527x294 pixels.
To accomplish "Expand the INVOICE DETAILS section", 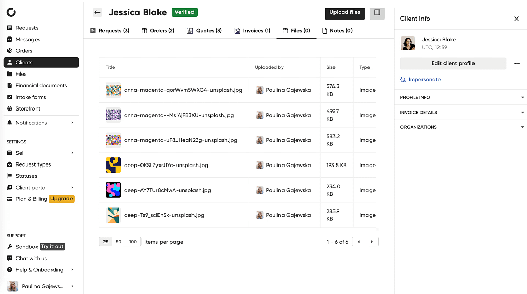I will coord(461,113).
